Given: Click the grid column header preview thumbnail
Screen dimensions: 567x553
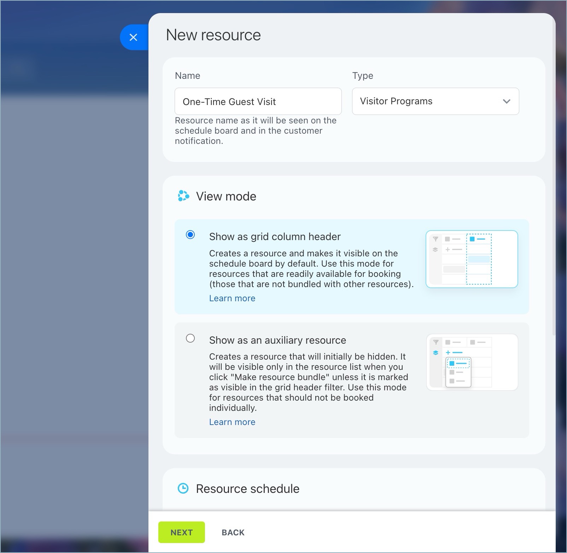Looking at the screenshot, I should [472, 259].
